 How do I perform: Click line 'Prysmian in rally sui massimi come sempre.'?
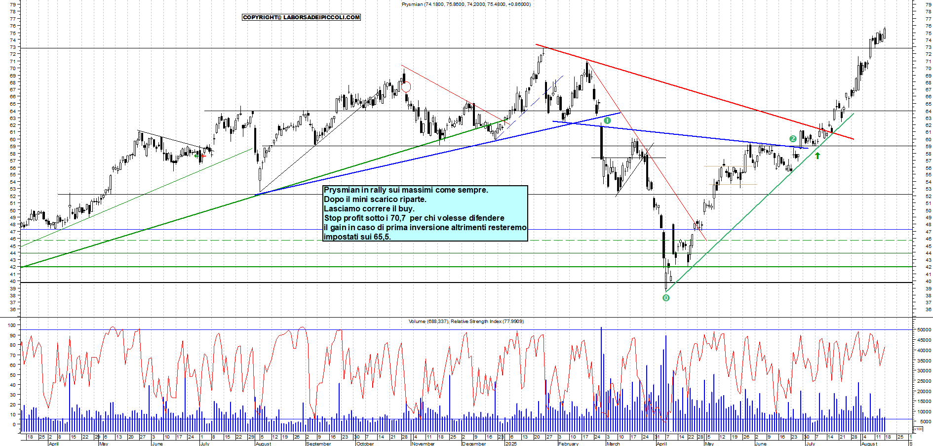[406, 190]
